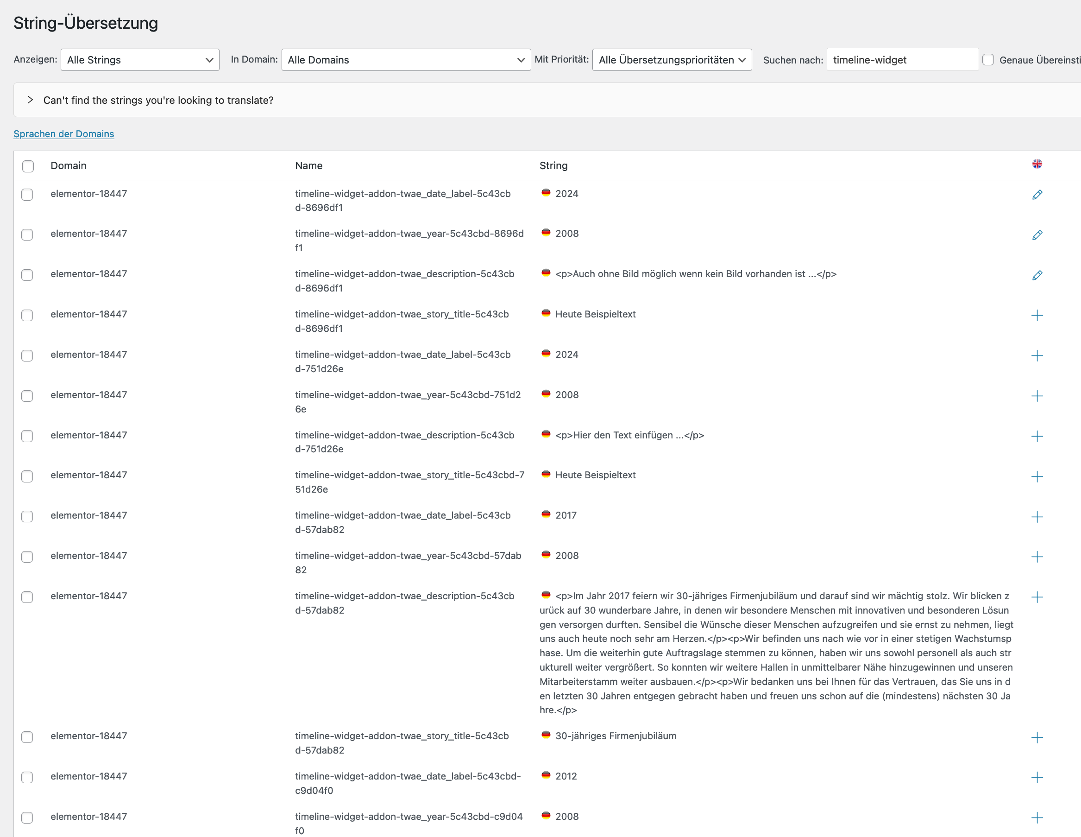This screenshot has width=1081, height=837.
Task: Add translation plus for year-5c43cbd-57dab82 row
Action: [x=1037, y=557]
